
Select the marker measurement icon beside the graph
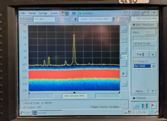(x=124, y=57)
